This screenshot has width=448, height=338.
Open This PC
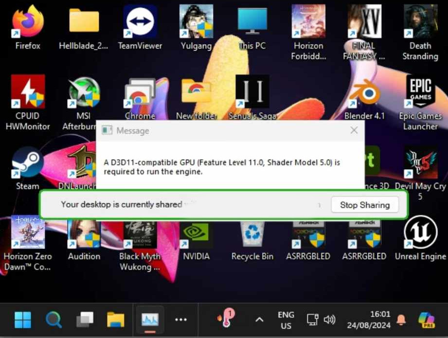coord(252,27)
